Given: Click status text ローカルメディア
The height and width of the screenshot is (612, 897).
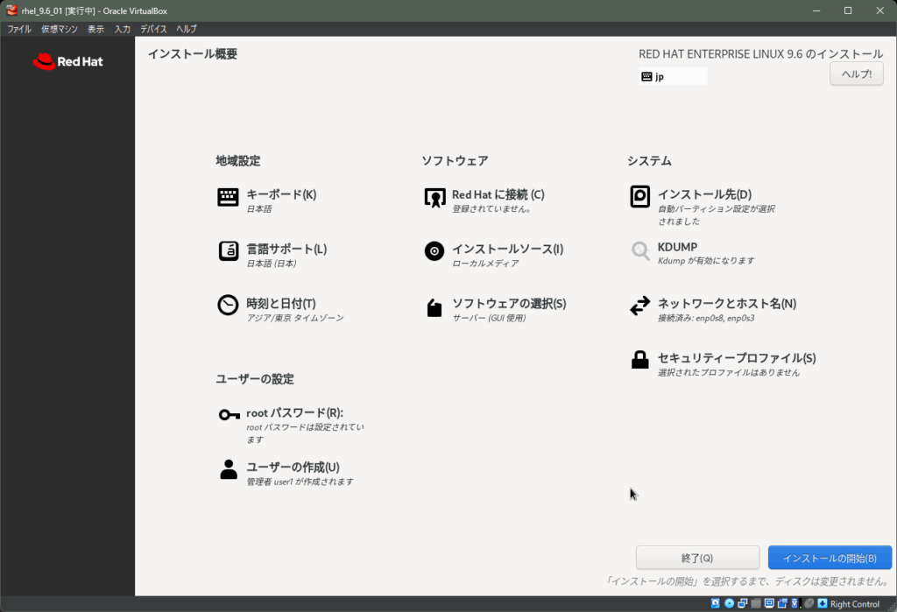Looking at the screenshot, I should [x=485, y=264].
